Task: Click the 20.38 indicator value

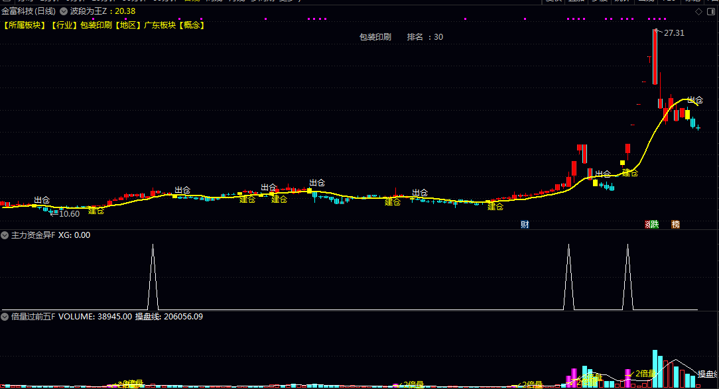Action: click(x=125, y=11)
